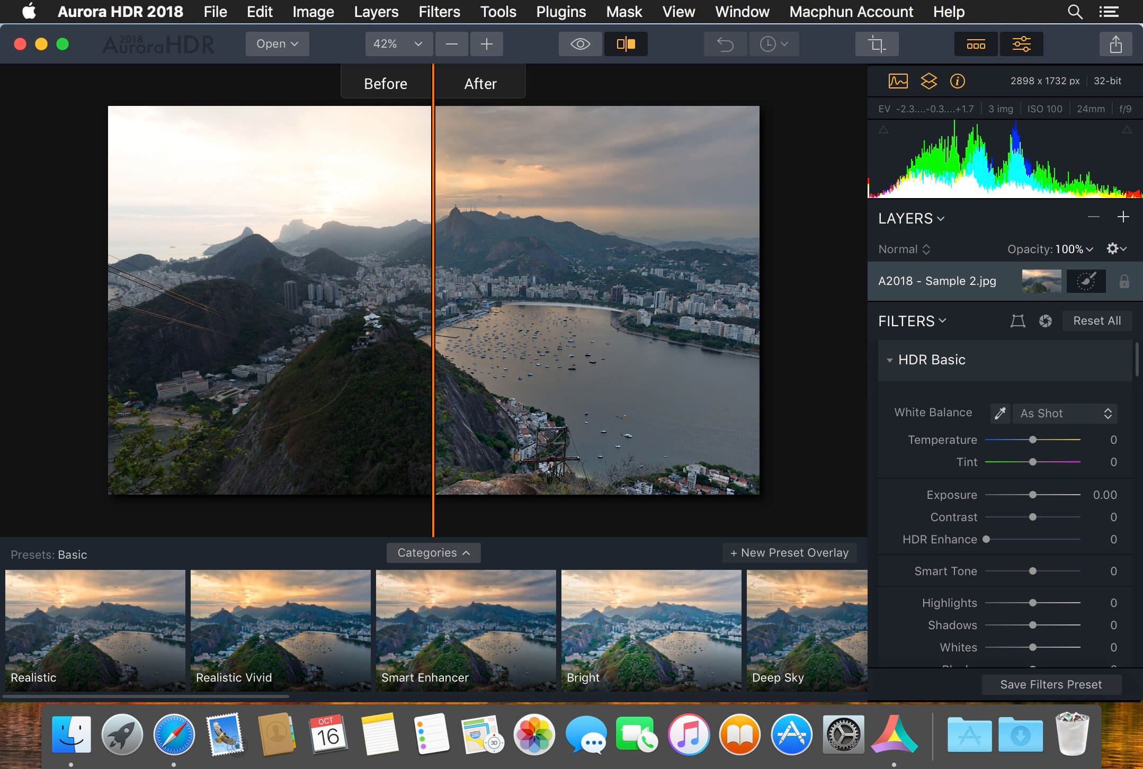
Task: Open the history clock dropdown
Action: coord(774,44)
